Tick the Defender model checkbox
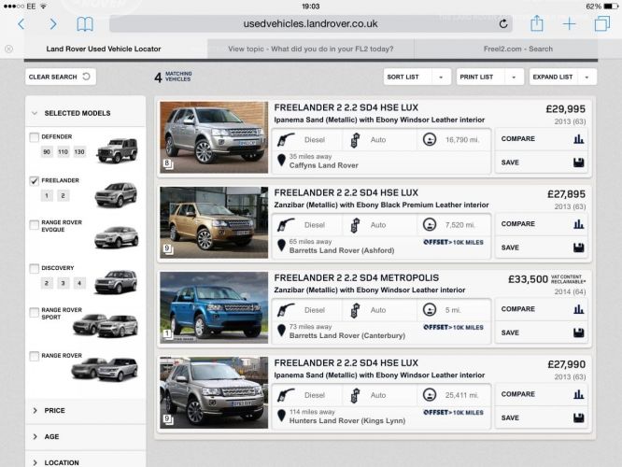 [35, 137]
